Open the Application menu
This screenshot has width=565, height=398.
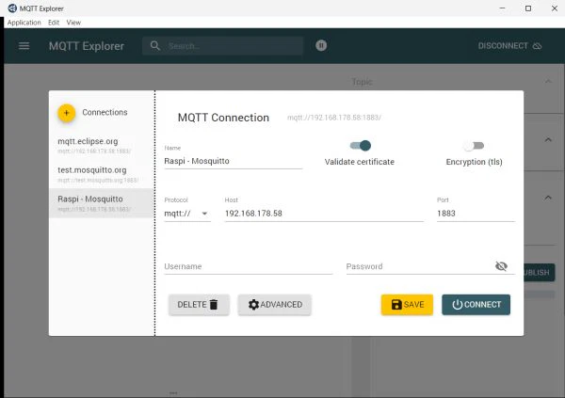(x=24, y=22)
